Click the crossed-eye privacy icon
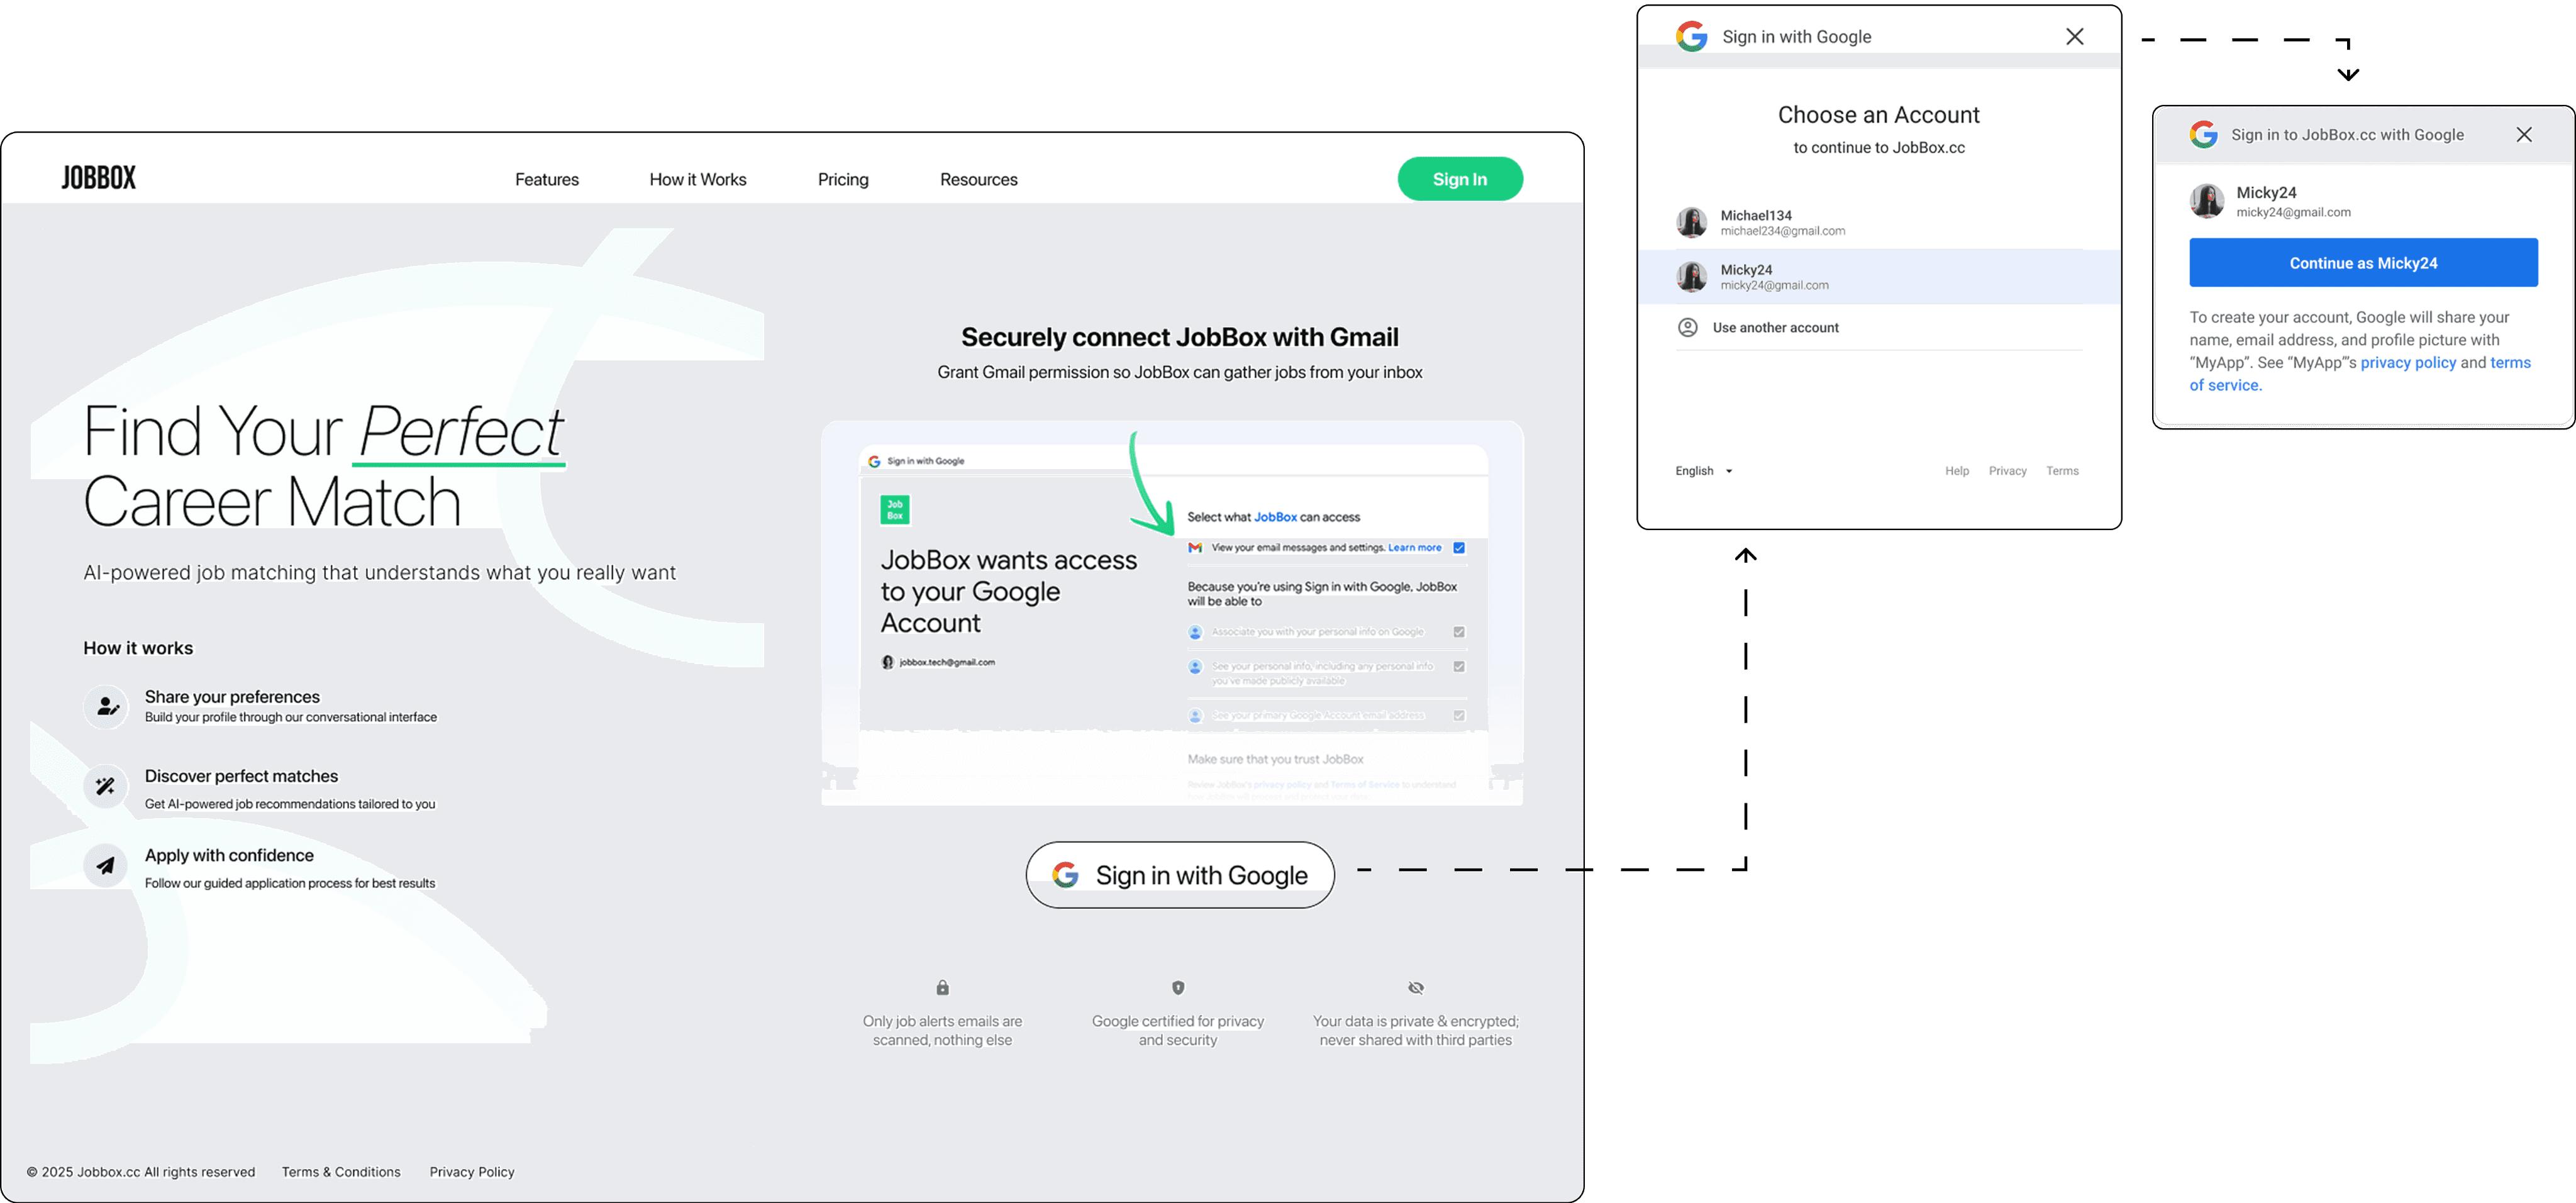 point(1416,988)
